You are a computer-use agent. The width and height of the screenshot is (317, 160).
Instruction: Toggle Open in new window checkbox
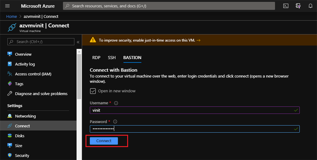93,91
